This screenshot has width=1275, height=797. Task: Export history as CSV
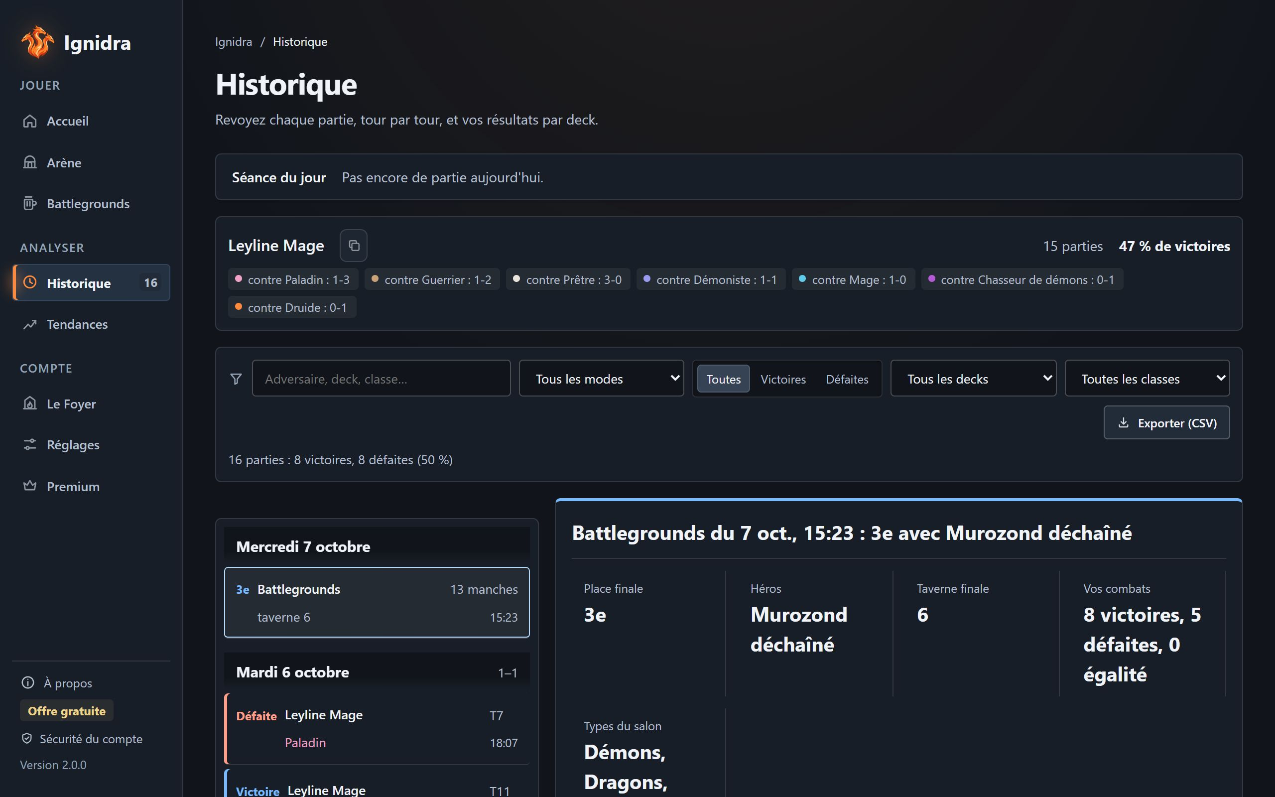[x=1166, y=423]
